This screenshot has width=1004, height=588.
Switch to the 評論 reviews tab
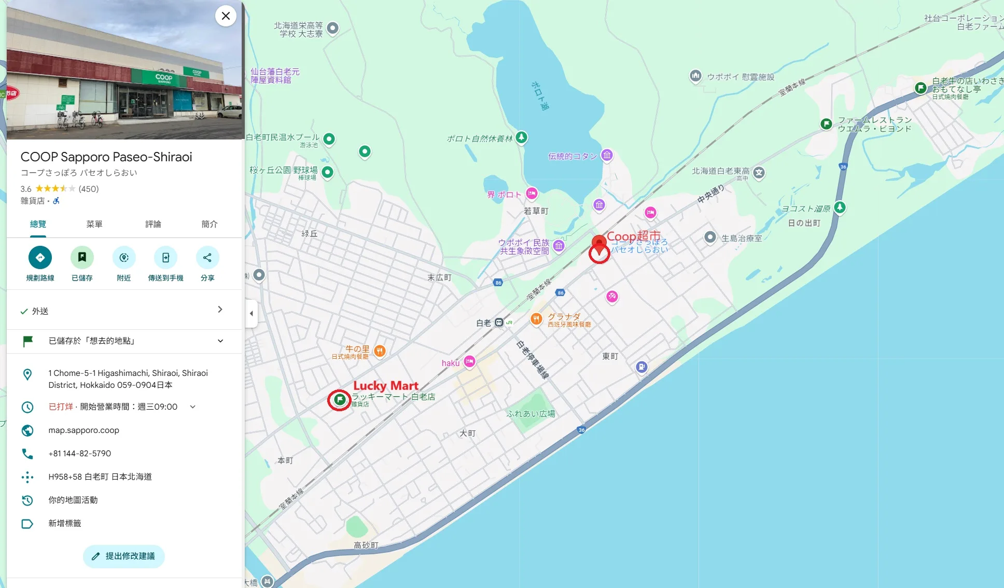click(x=153, y=224)
